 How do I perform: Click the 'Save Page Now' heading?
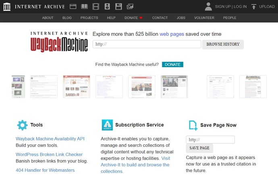pos(218,125)
